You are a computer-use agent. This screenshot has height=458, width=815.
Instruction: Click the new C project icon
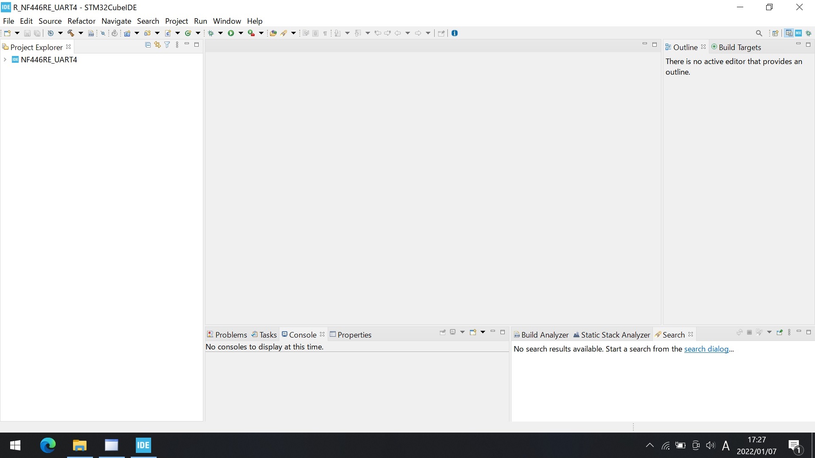(x=127, y=33)
